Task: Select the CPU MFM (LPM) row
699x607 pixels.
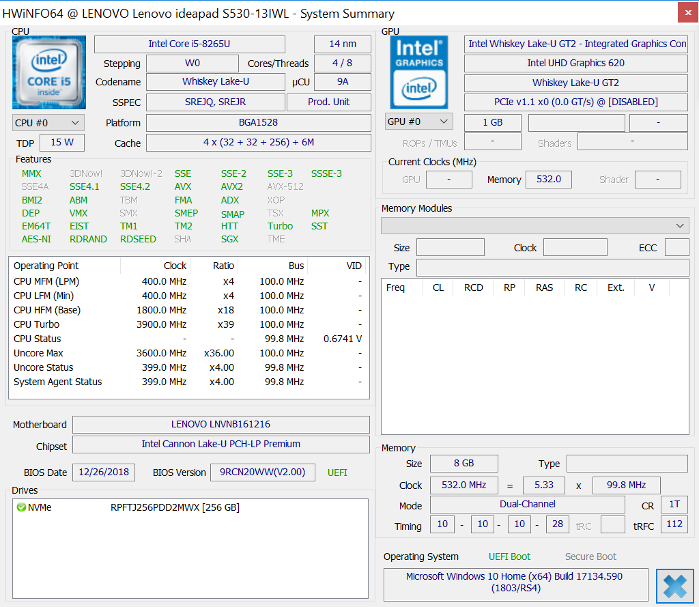Action: point(188,282)
